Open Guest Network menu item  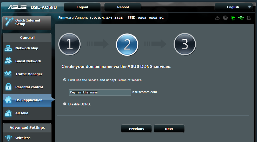27,61
